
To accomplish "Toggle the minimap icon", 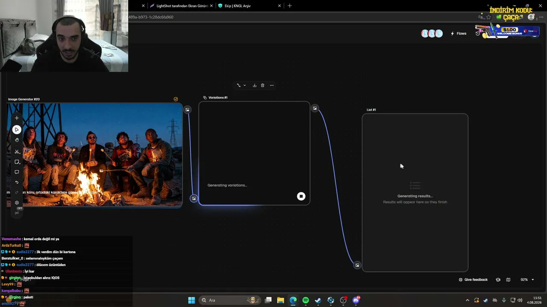I will pos(508,280).
